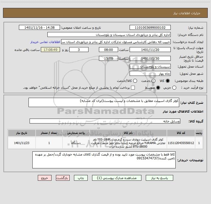The height and width of the screenshot is (204, 211).
Task: Click the product name cell YXS-18HR
Action: click(x=128, y=143)
